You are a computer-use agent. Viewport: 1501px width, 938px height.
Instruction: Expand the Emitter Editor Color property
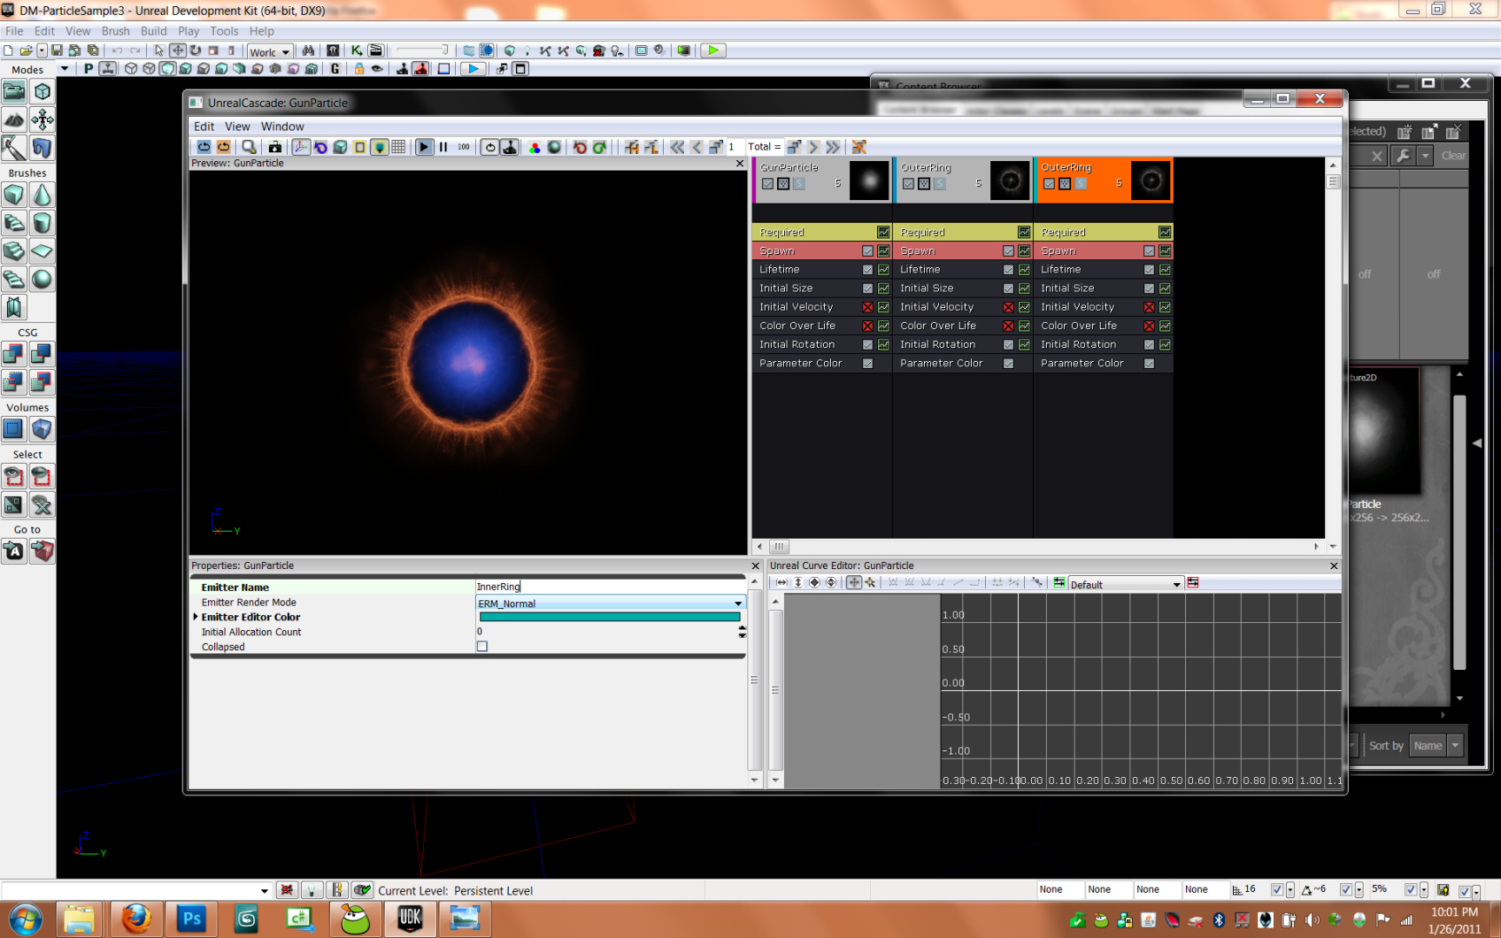point(196,617)
